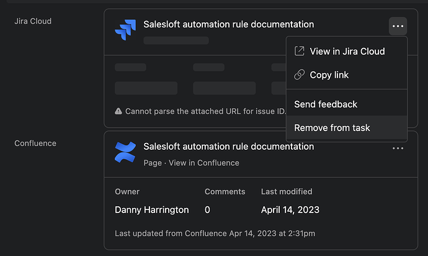Click the comments count 0

[x=207, y=210]
